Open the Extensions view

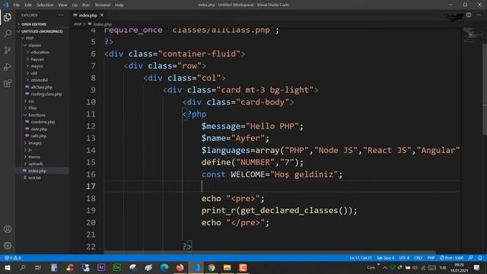[8, 83]
